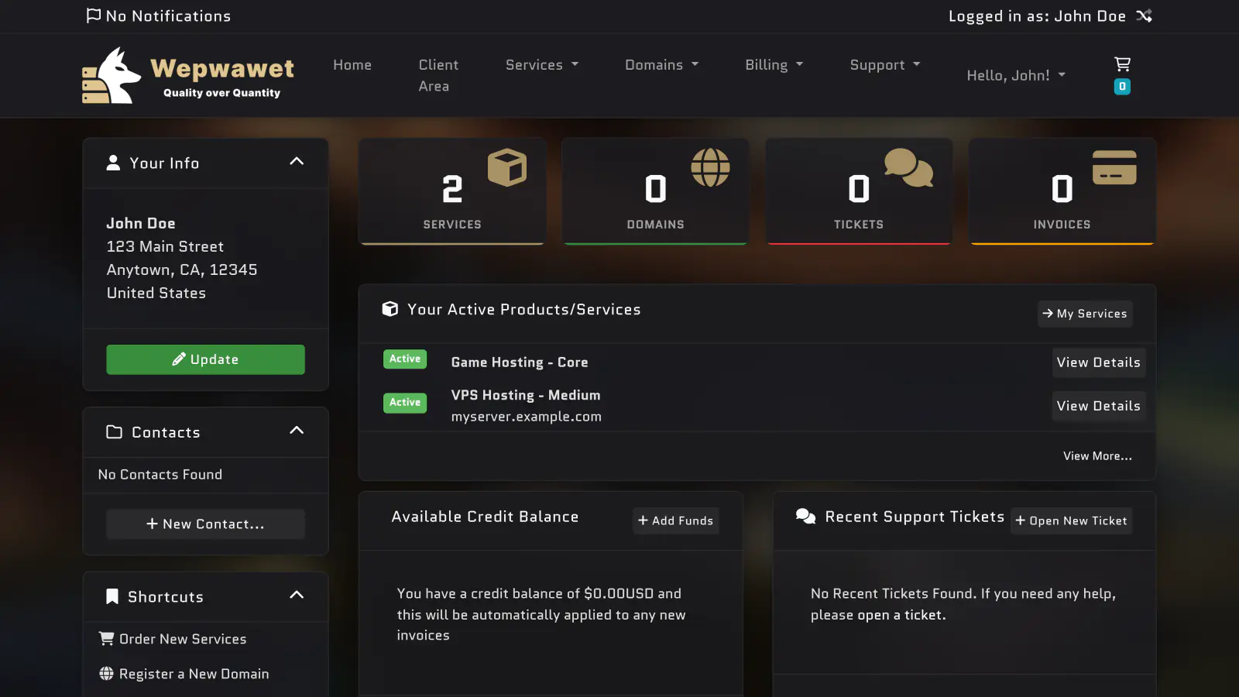Collapse the Your Info panel
The image size is (1239, 697).
pos(297,162)
